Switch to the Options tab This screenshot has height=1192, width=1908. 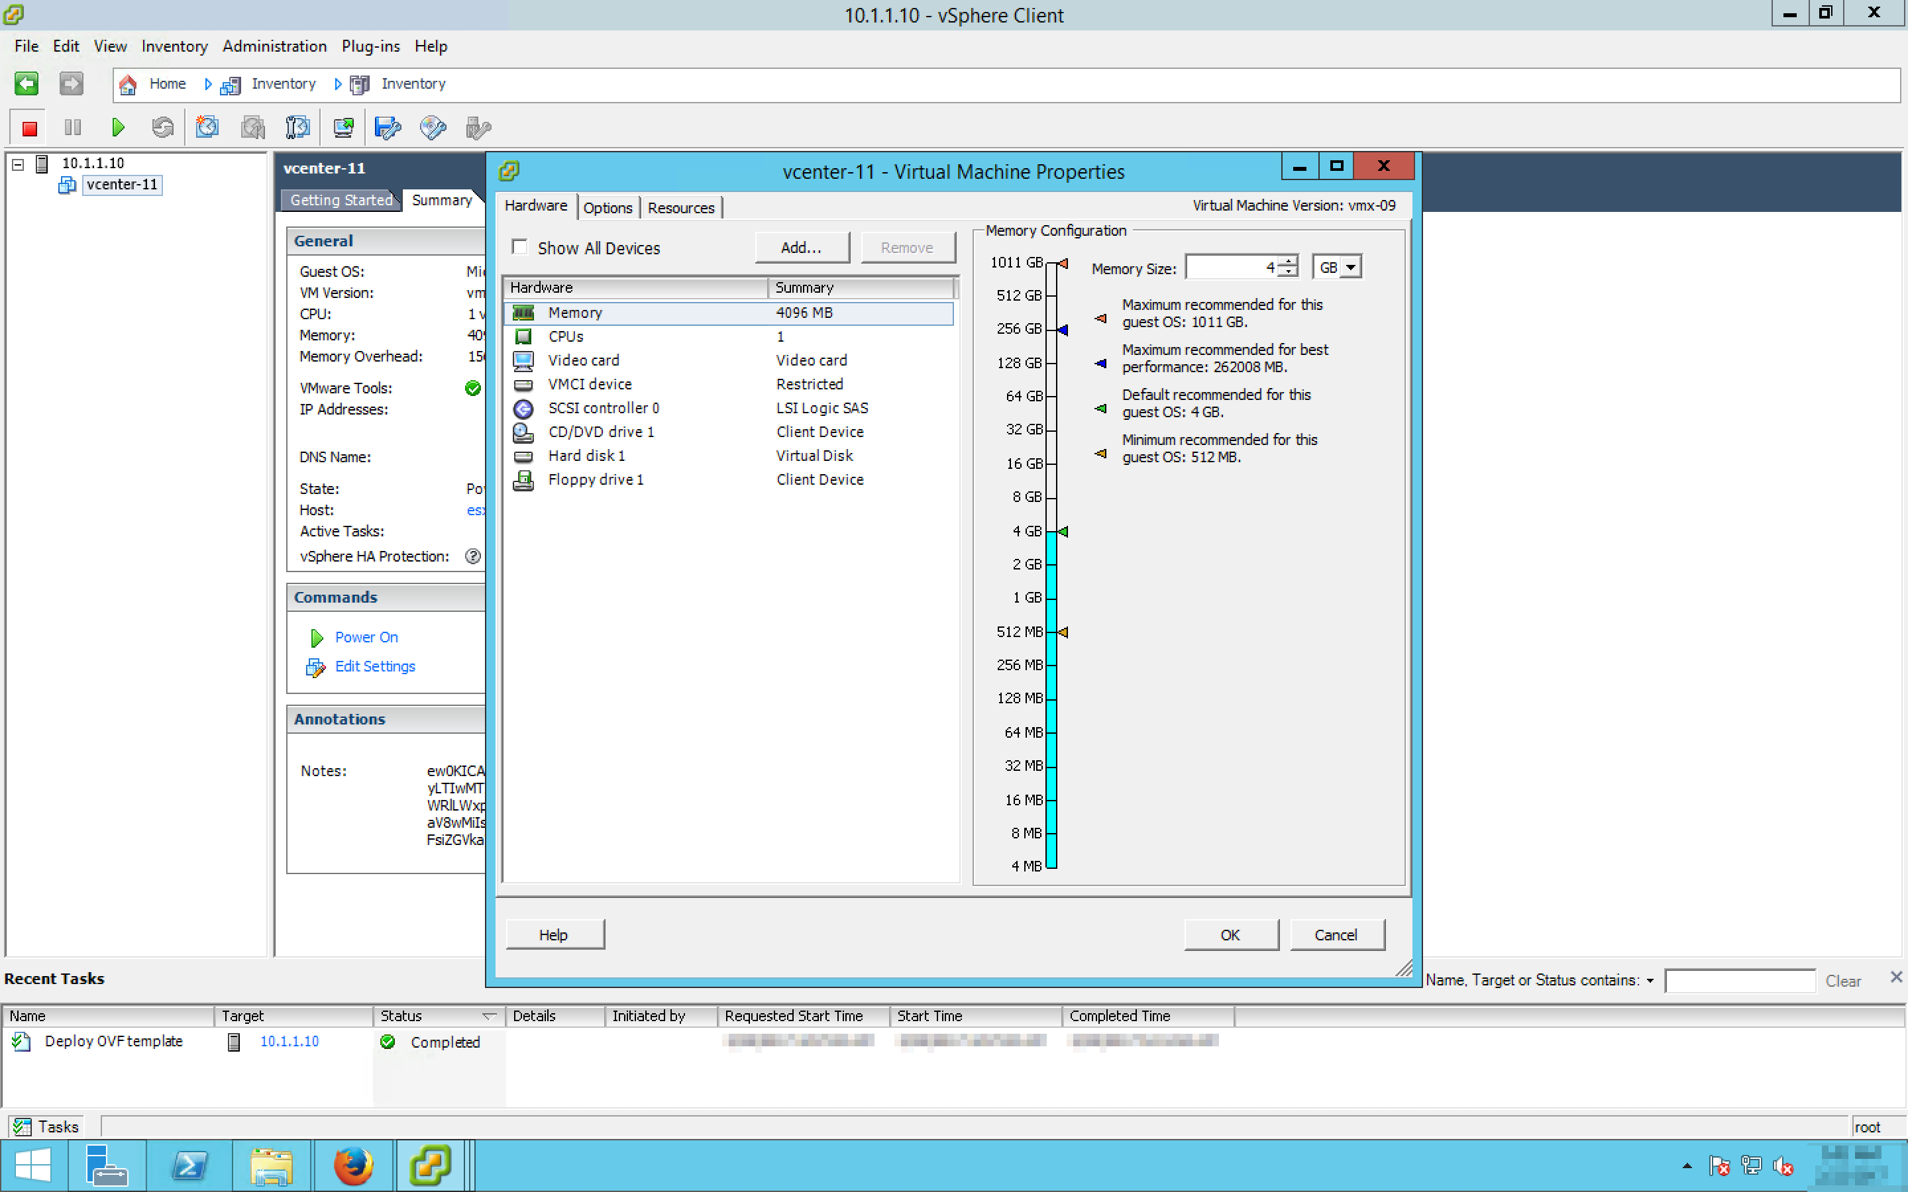point(607,208)
